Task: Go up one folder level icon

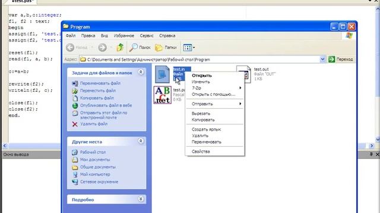Action: pyautogui.click(x=120, y=47)
